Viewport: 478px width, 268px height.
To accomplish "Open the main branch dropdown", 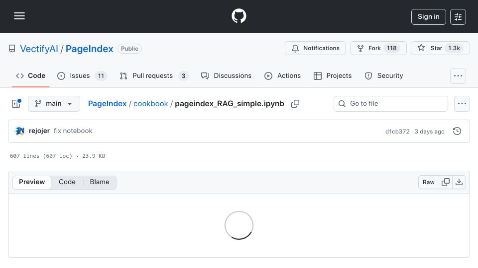I will coord(54,104).
